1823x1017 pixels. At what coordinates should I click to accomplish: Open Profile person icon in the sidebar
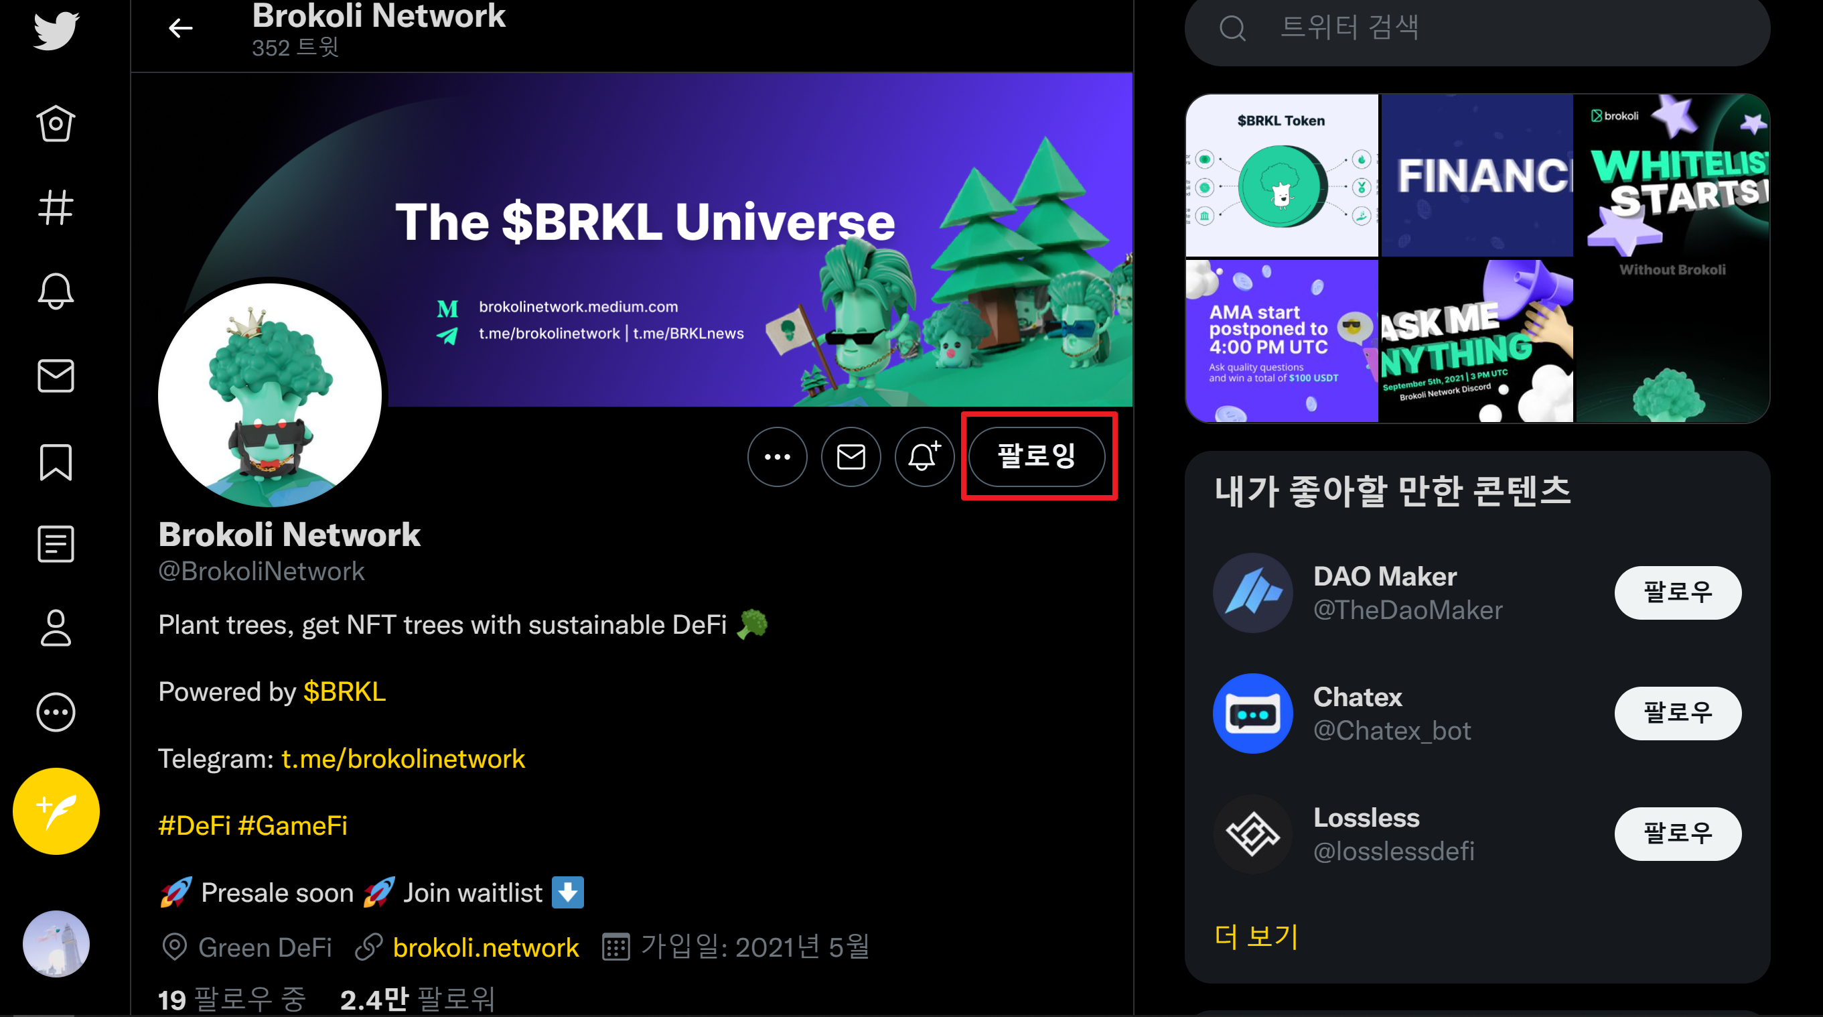(56, 628)
